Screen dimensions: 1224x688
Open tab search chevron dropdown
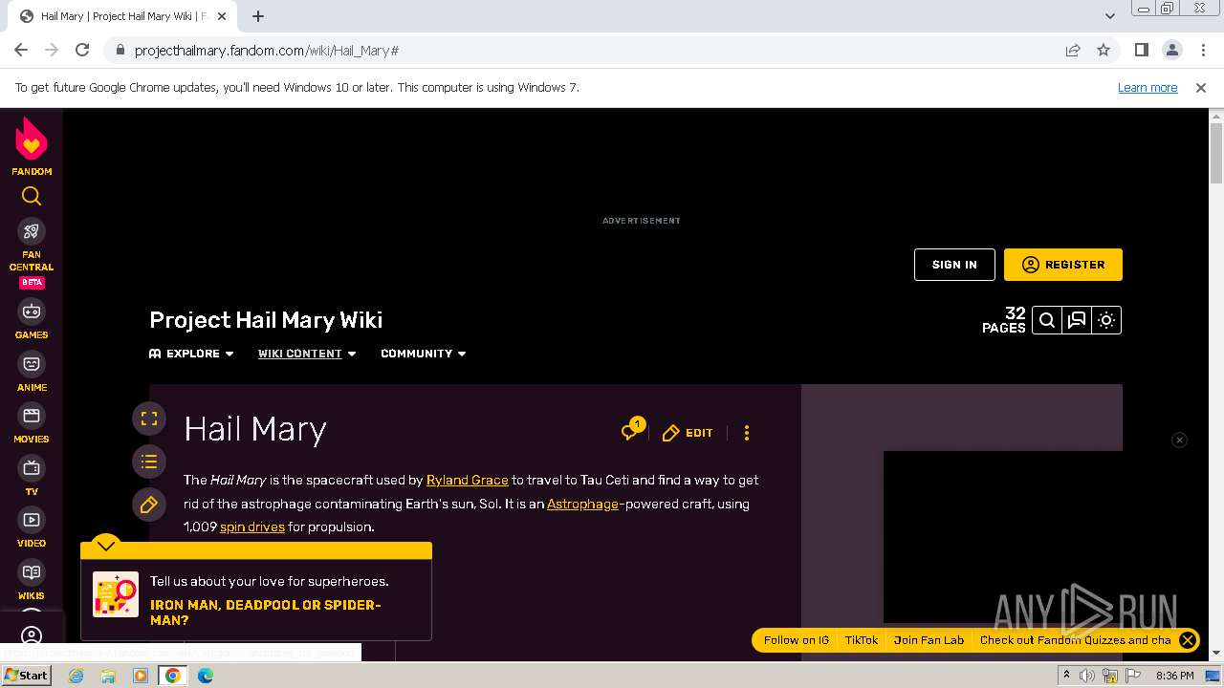[1110, 16]
